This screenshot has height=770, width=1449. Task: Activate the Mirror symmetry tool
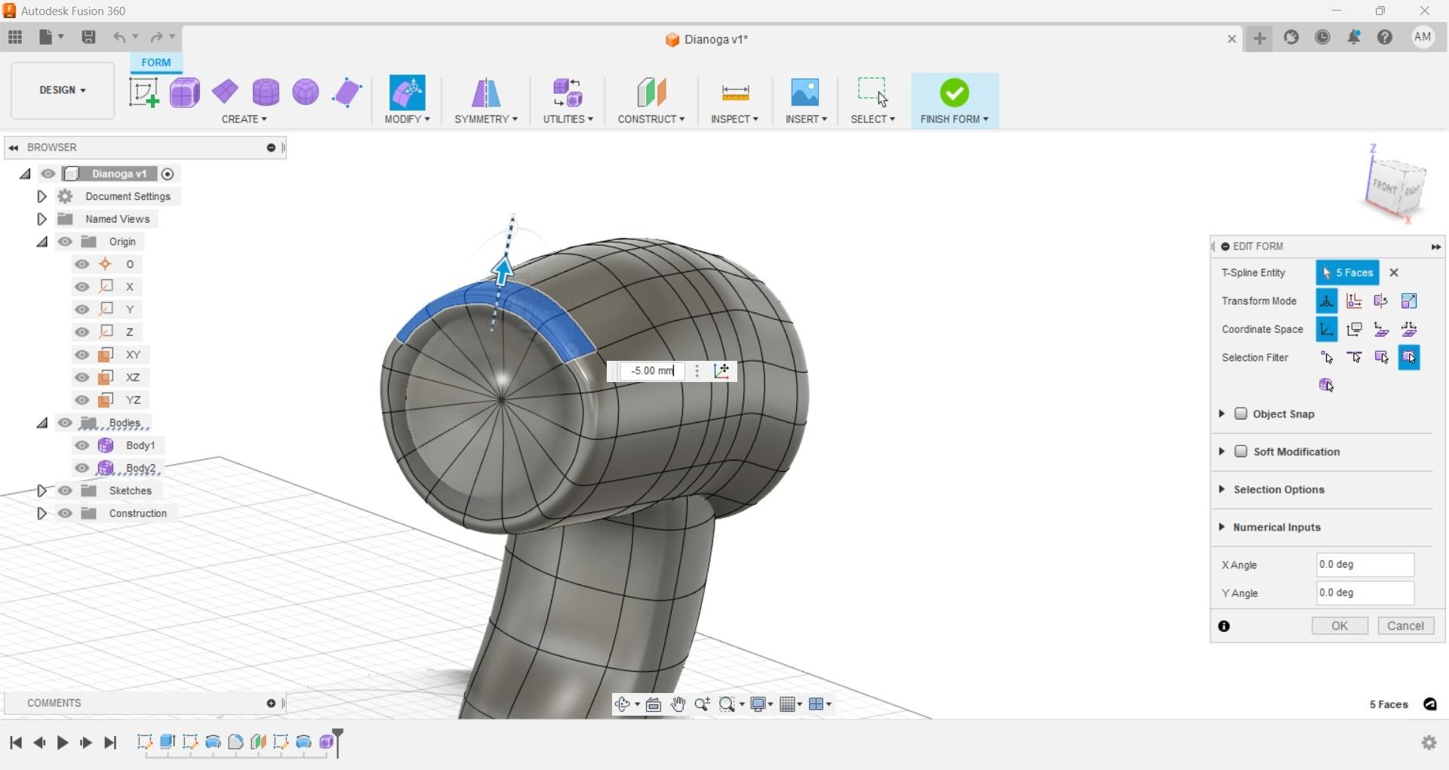(485, 92)
